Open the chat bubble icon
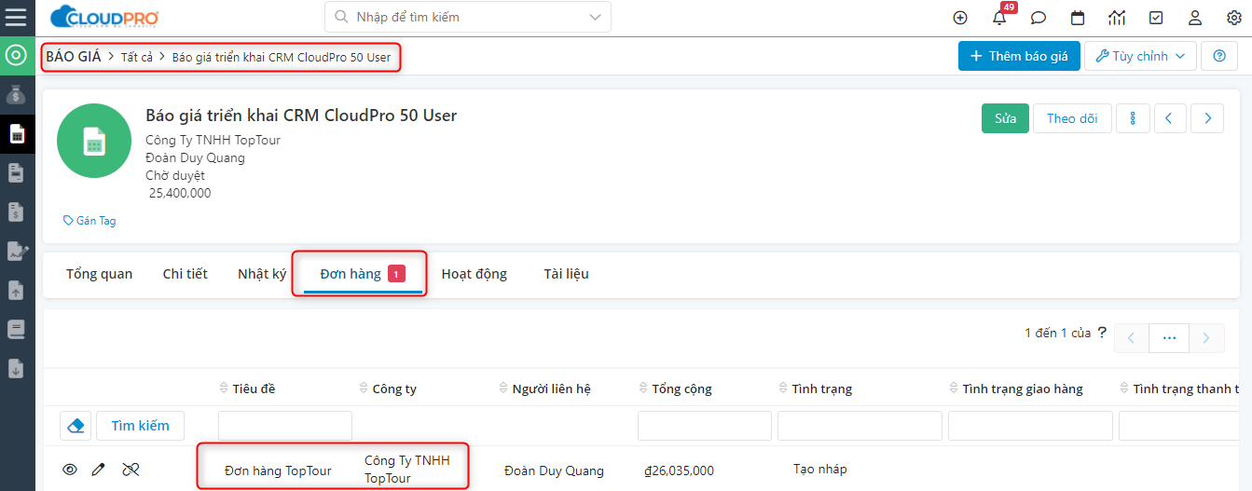Screen dimensions: 1252x491 tap(1039, 17)
